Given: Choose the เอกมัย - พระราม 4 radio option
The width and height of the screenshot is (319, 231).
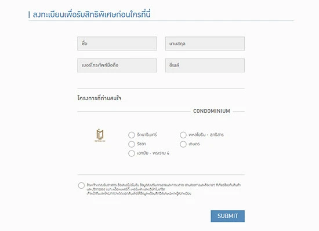Looking at the screenshot, I should 132,153.
